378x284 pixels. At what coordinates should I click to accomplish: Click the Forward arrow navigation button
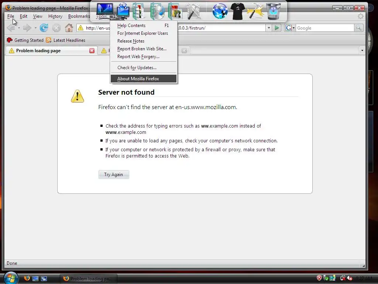click(x=27, y=28)
